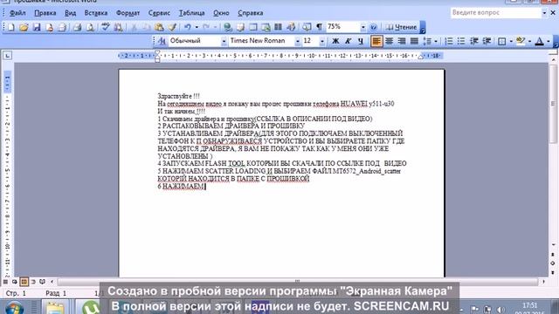Toggle numbered list formatting
The image size is (559, 314).
click(x=449, y=41)
